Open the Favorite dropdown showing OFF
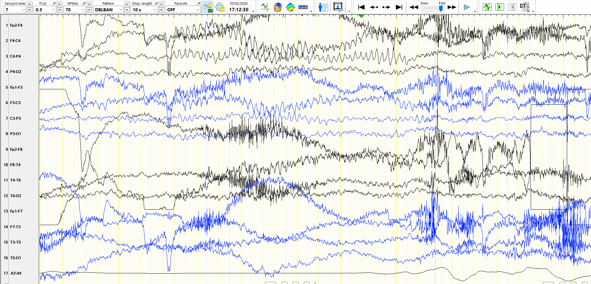 [183, 10]
